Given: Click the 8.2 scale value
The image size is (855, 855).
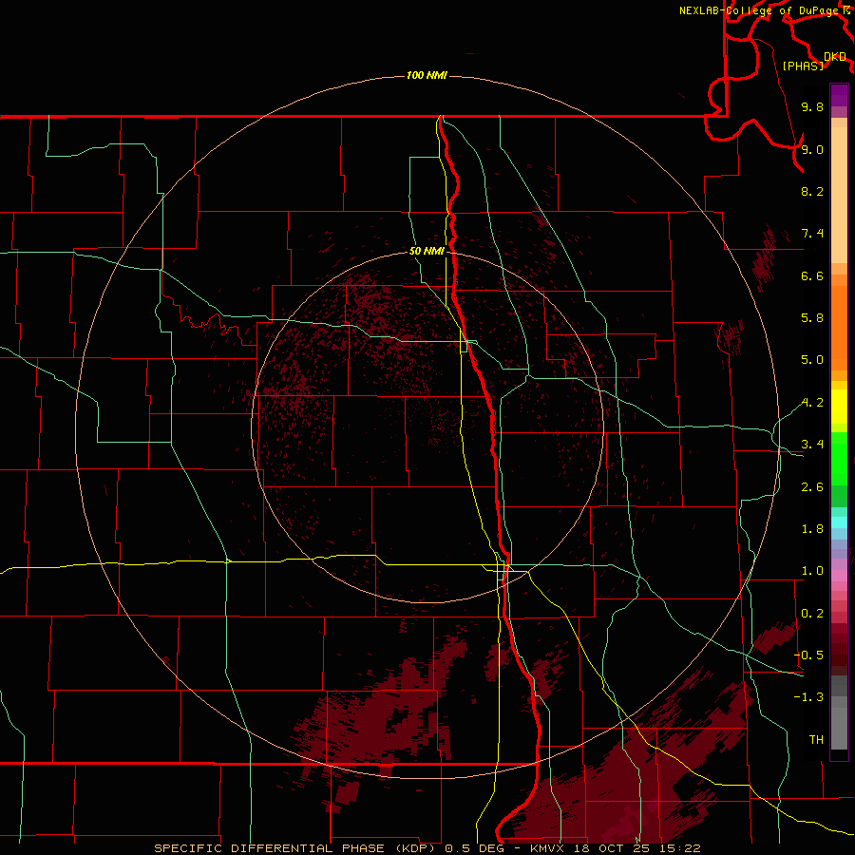Looking at the screenshot, I should (x=812, y=191).
